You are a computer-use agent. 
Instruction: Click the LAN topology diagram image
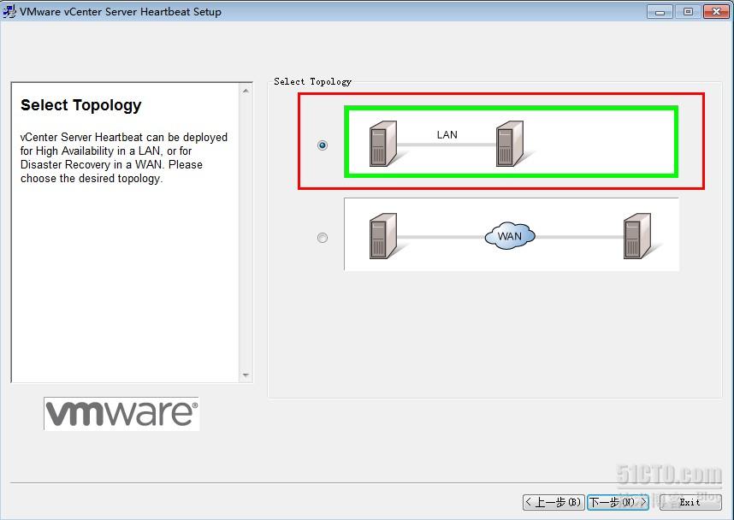click(512, 142)
